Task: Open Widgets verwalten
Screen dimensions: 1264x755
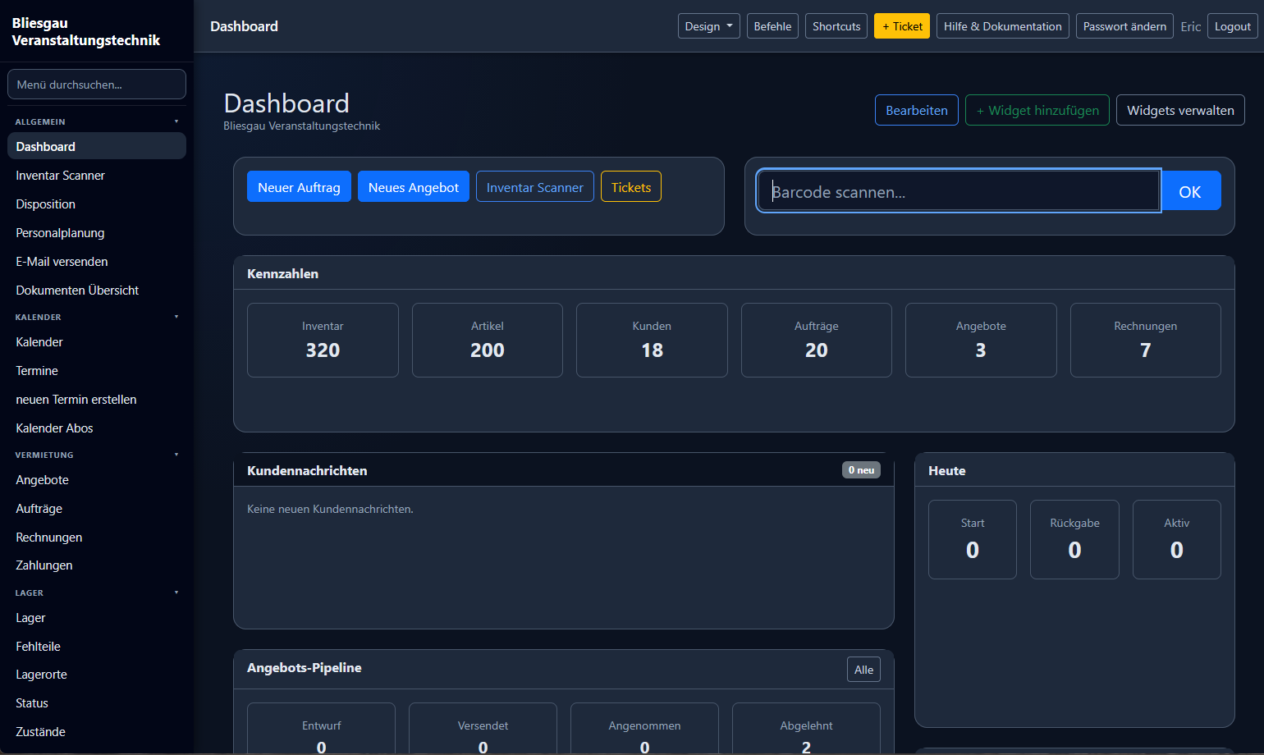Action: (x=1180, y=111)
